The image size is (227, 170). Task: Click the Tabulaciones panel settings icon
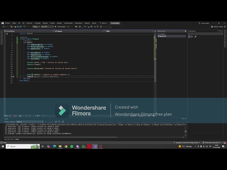[186, 31]
